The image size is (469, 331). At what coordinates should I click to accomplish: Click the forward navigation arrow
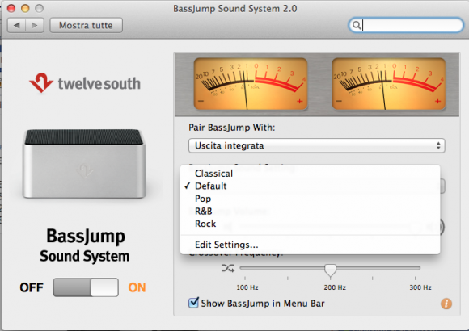(x=35, y=25)
